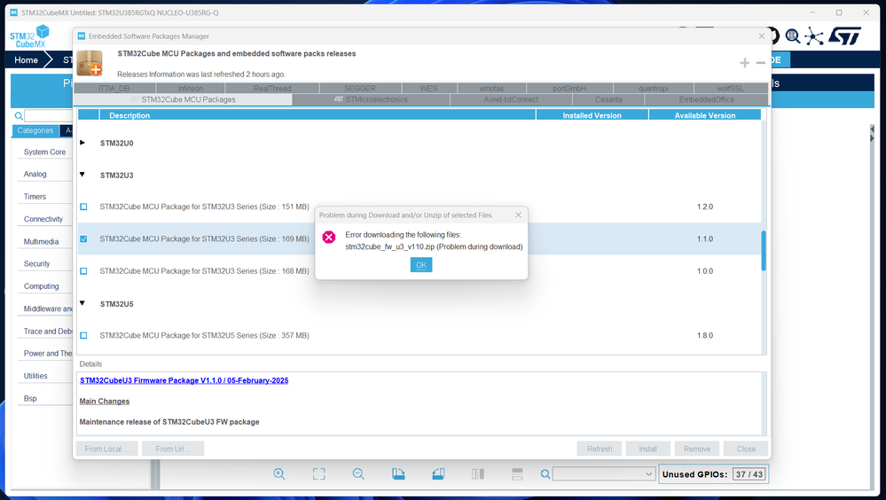Tick the STM32U3 package version 1.0.0 checkbox
The width and height of the screenshot is (886, 500).
(x=83, y=271)
